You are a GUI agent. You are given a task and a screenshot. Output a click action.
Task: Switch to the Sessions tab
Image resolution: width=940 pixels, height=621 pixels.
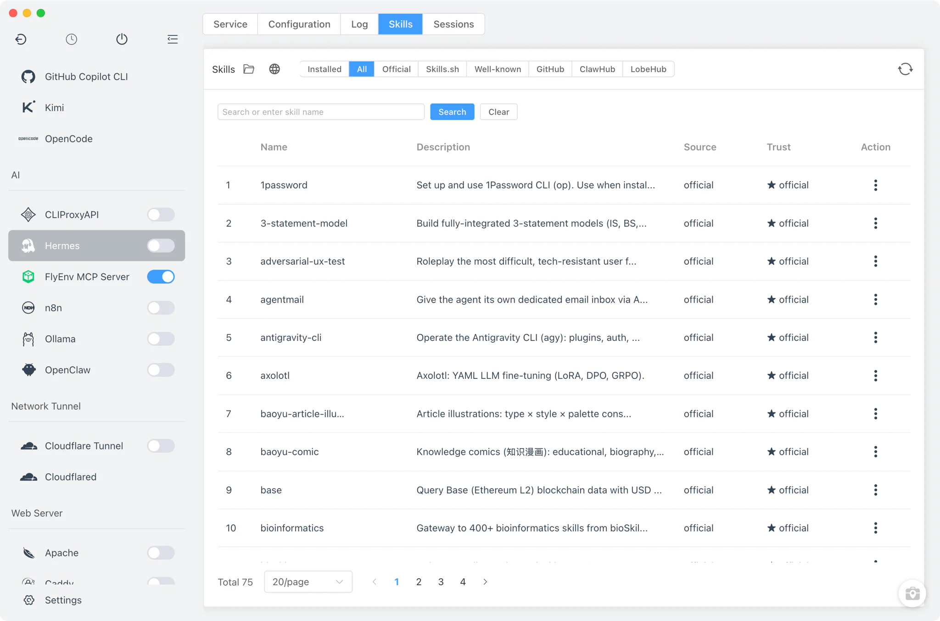(453, 24)
